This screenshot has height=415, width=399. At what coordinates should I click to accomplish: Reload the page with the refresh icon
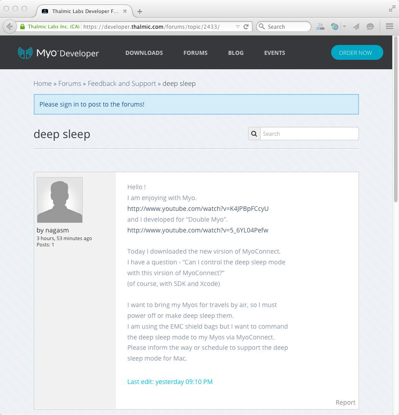pos(246,27)
